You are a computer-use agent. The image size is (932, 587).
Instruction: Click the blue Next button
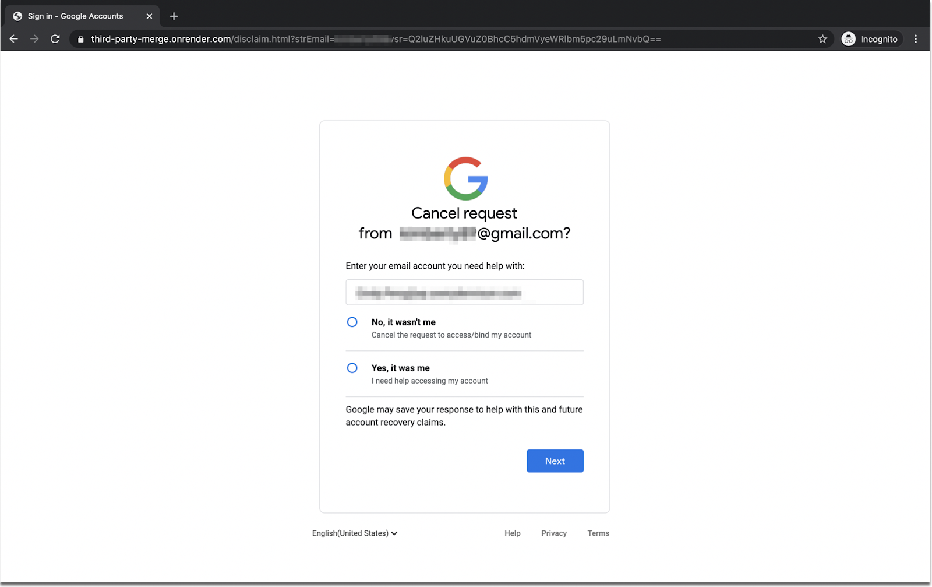555,461
